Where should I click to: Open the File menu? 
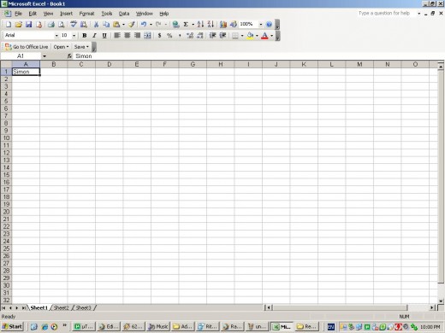point(18,14)
